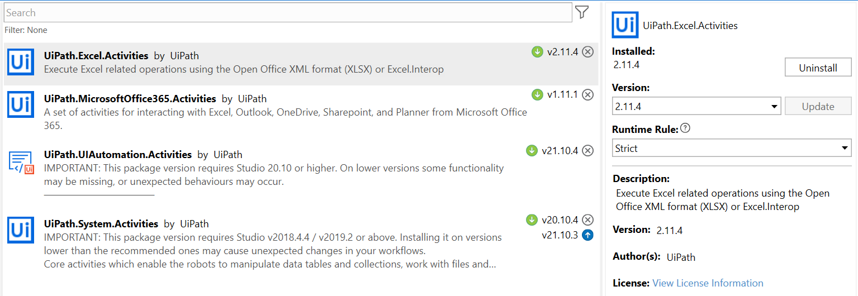Click the blue update arrow for v21.10.3
This screenshot has height=296, width=858.
[587, 235]
